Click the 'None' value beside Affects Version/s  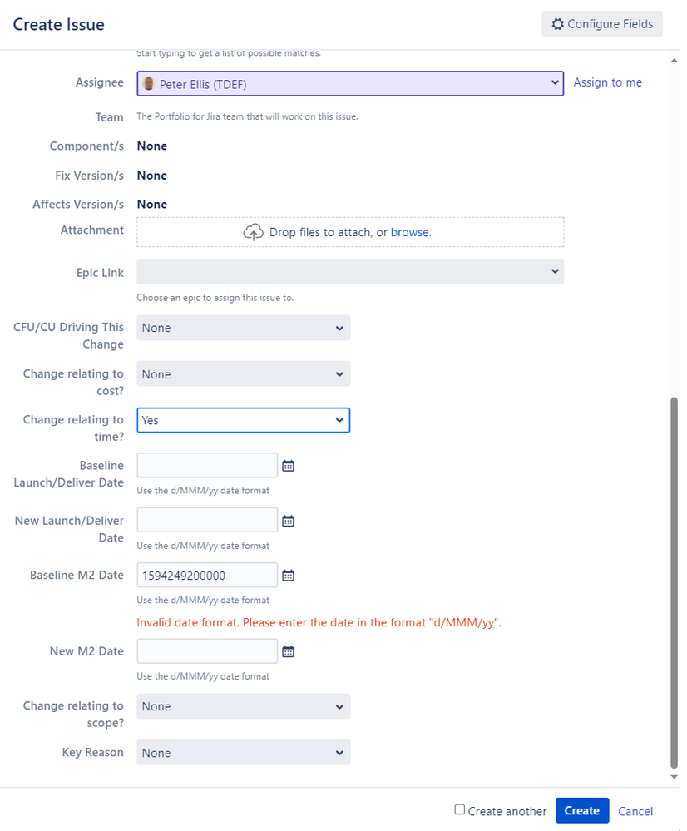click(x=152, y=204)
